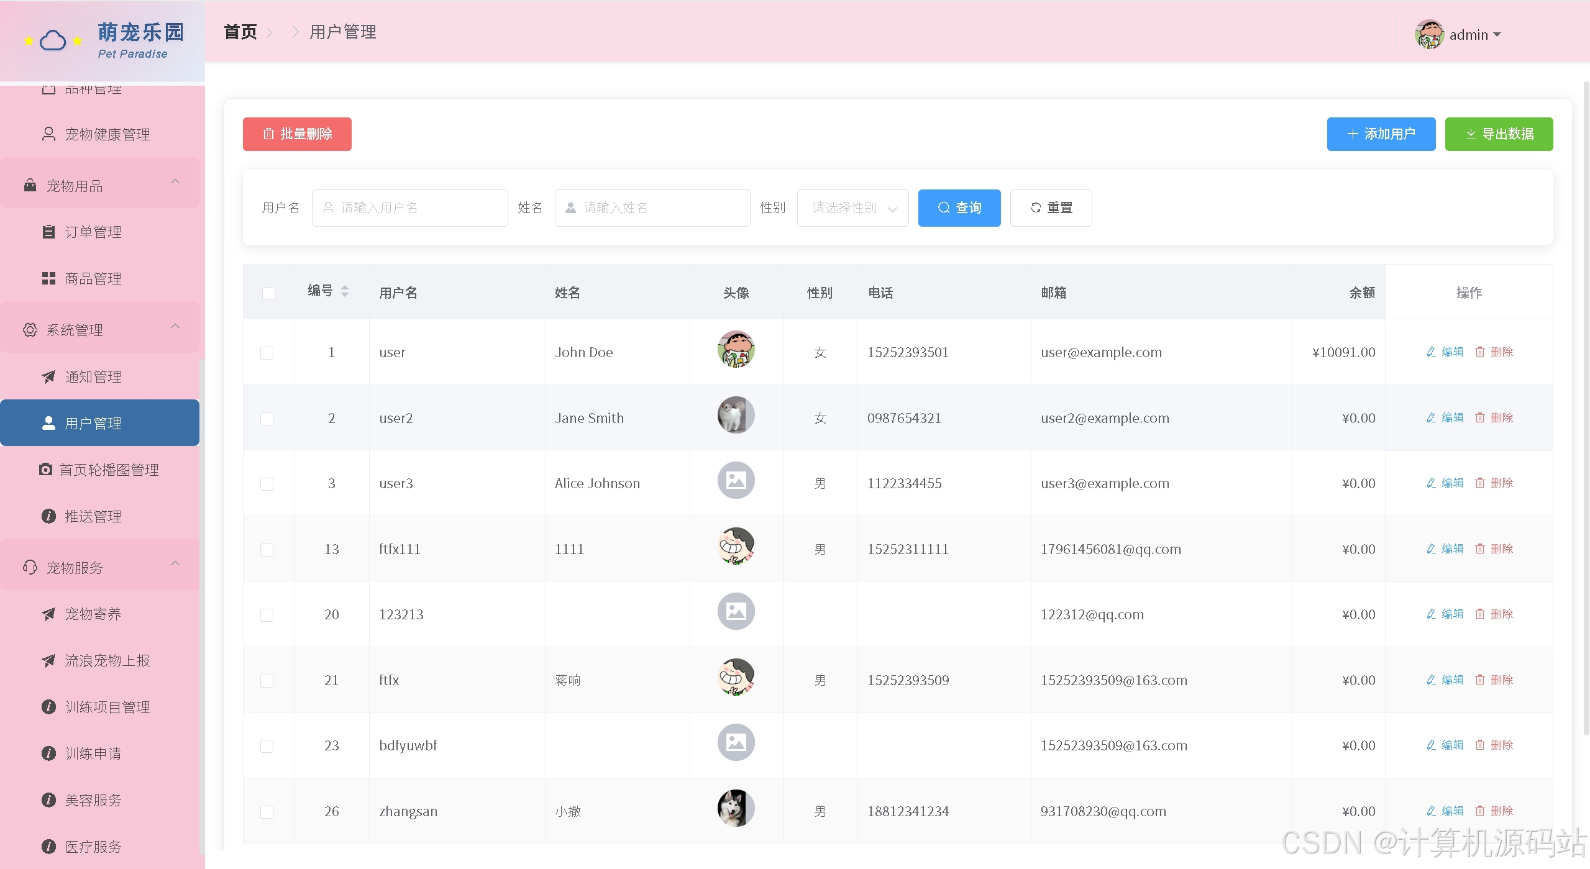1590x869 pixels.
Task: Open 订单管理 in the sidebar
Action: [x=99, y=232]
